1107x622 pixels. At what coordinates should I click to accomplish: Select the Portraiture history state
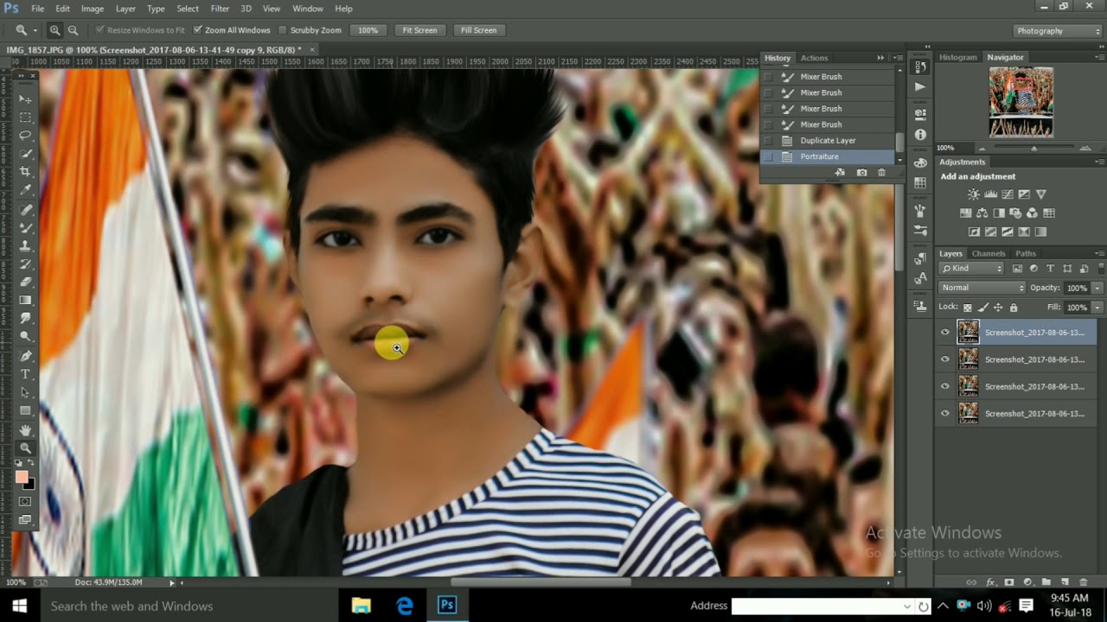point(828,156)
